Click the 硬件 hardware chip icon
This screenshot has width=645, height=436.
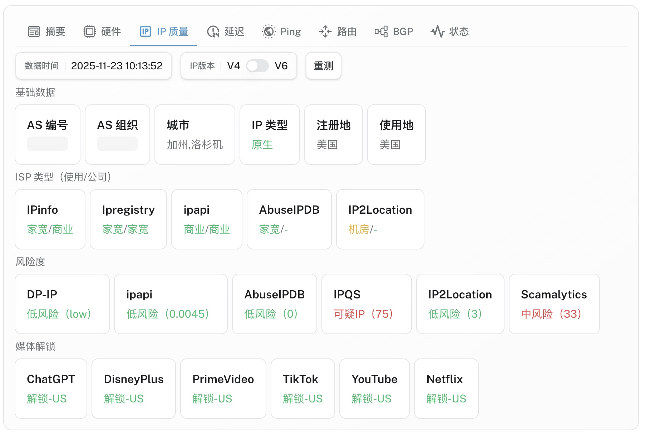coord(90,31)
